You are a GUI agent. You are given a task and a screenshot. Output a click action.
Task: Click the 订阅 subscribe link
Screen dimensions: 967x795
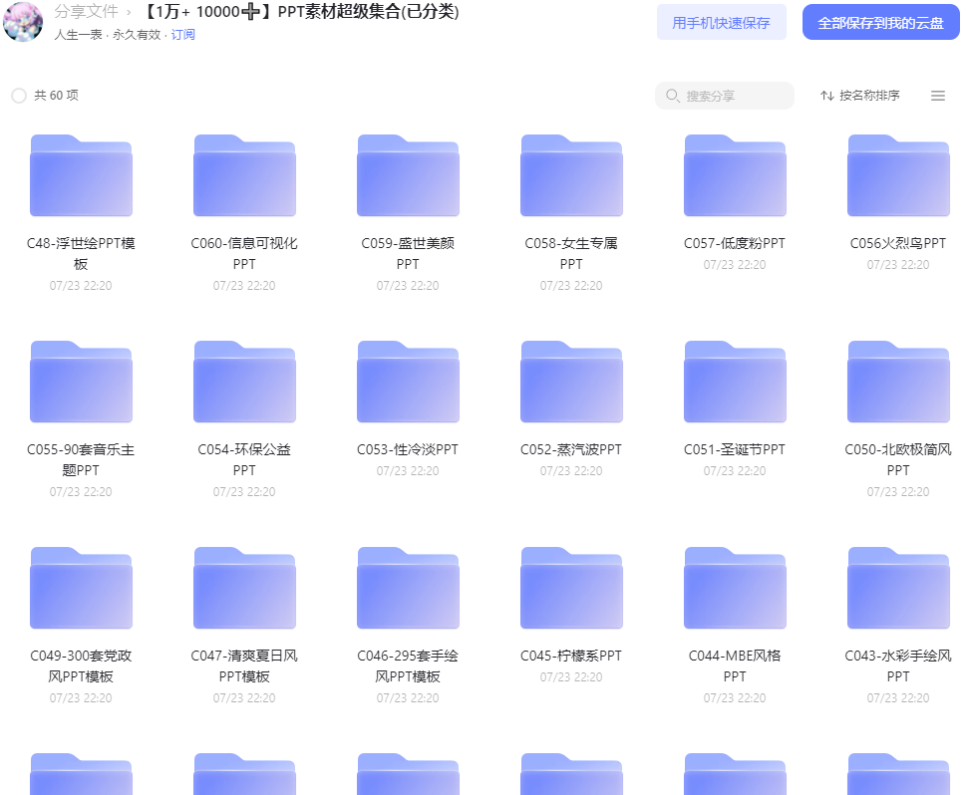click(183, 35)
